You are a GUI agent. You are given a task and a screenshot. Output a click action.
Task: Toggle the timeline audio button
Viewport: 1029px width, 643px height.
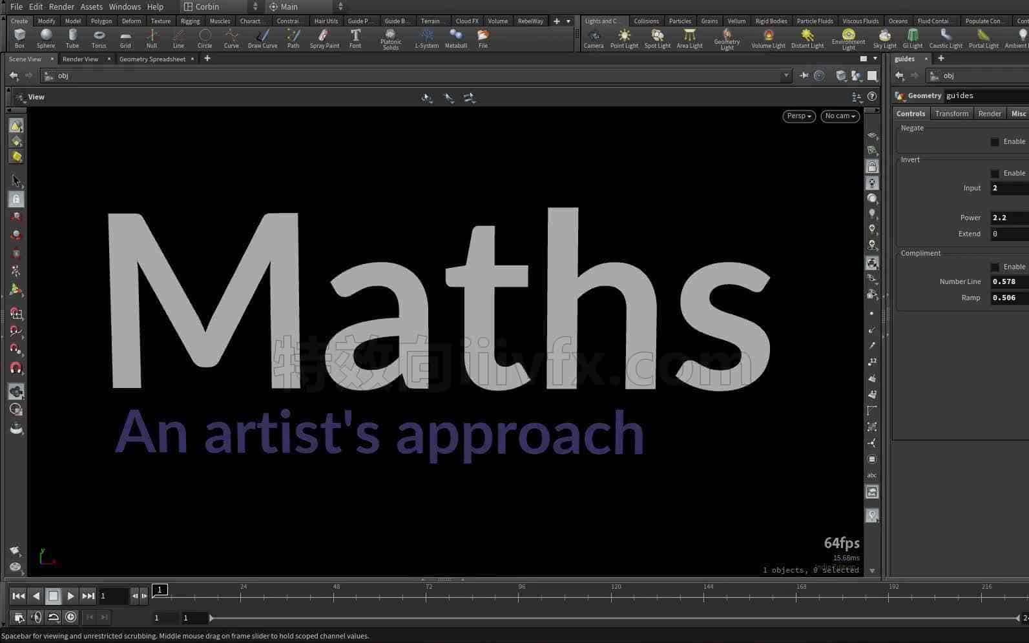point(36,617)
